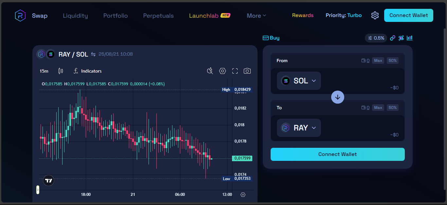Click the Raydium logo in the header
Screen dimensions: 447x205
point(20,15)
